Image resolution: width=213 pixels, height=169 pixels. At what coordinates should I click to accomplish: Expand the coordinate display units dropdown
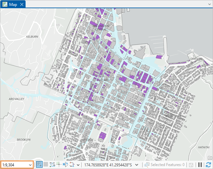(x=137, y=164)
